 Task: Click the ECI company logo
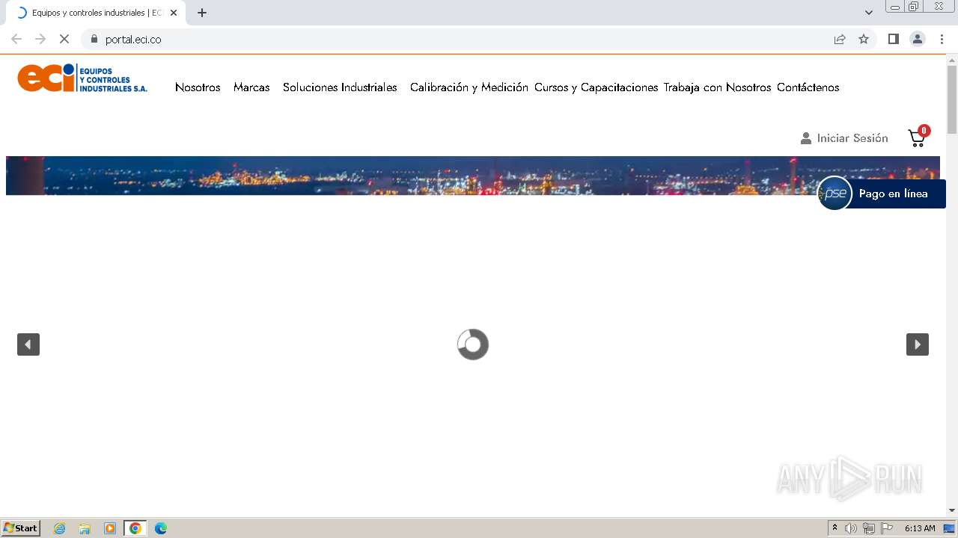82,78
